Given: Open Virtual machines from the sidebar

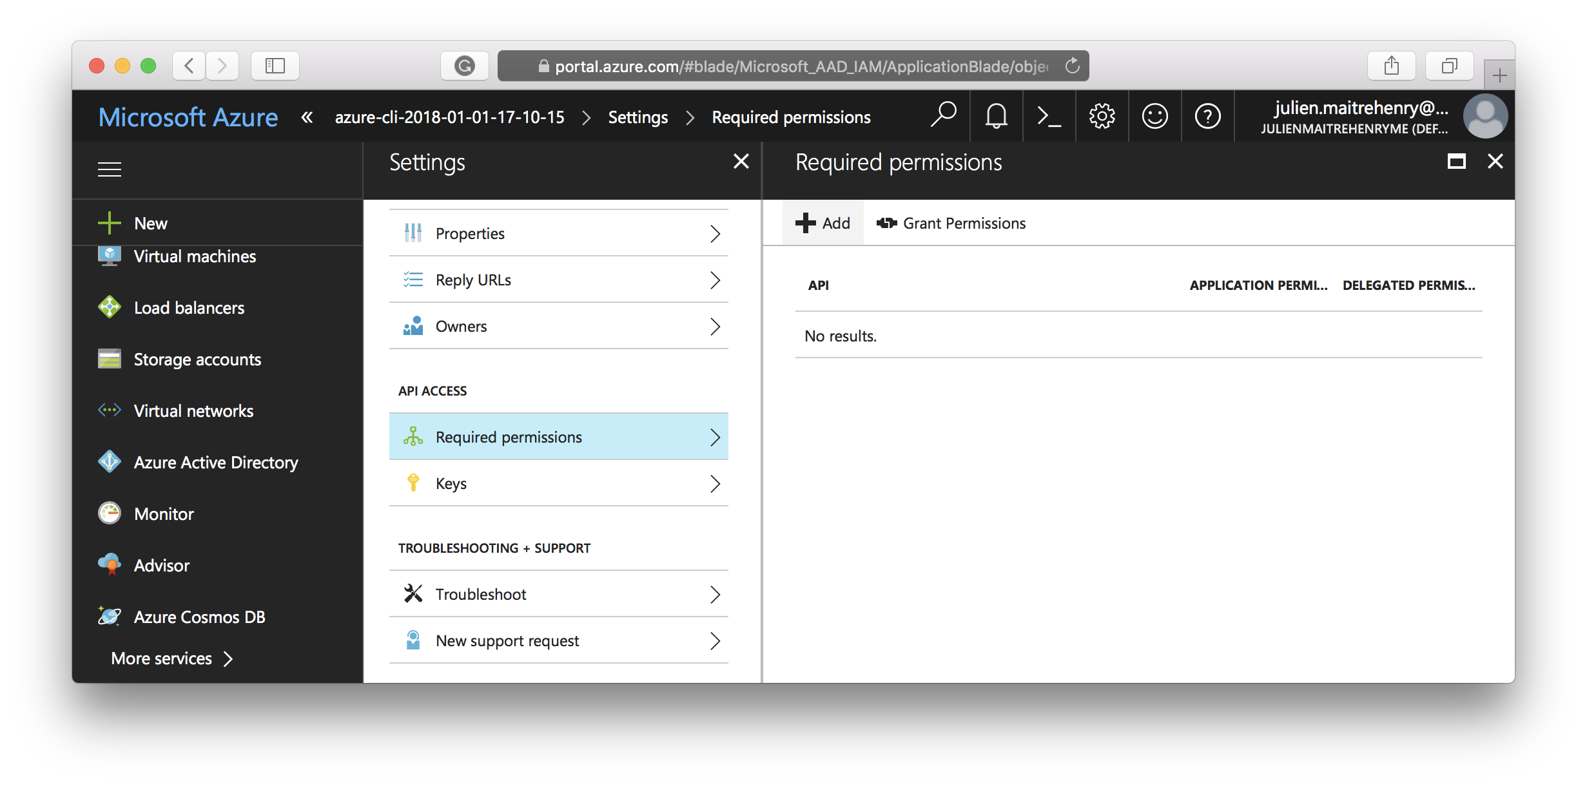Looking at the screenshot, I should [195, 256].
